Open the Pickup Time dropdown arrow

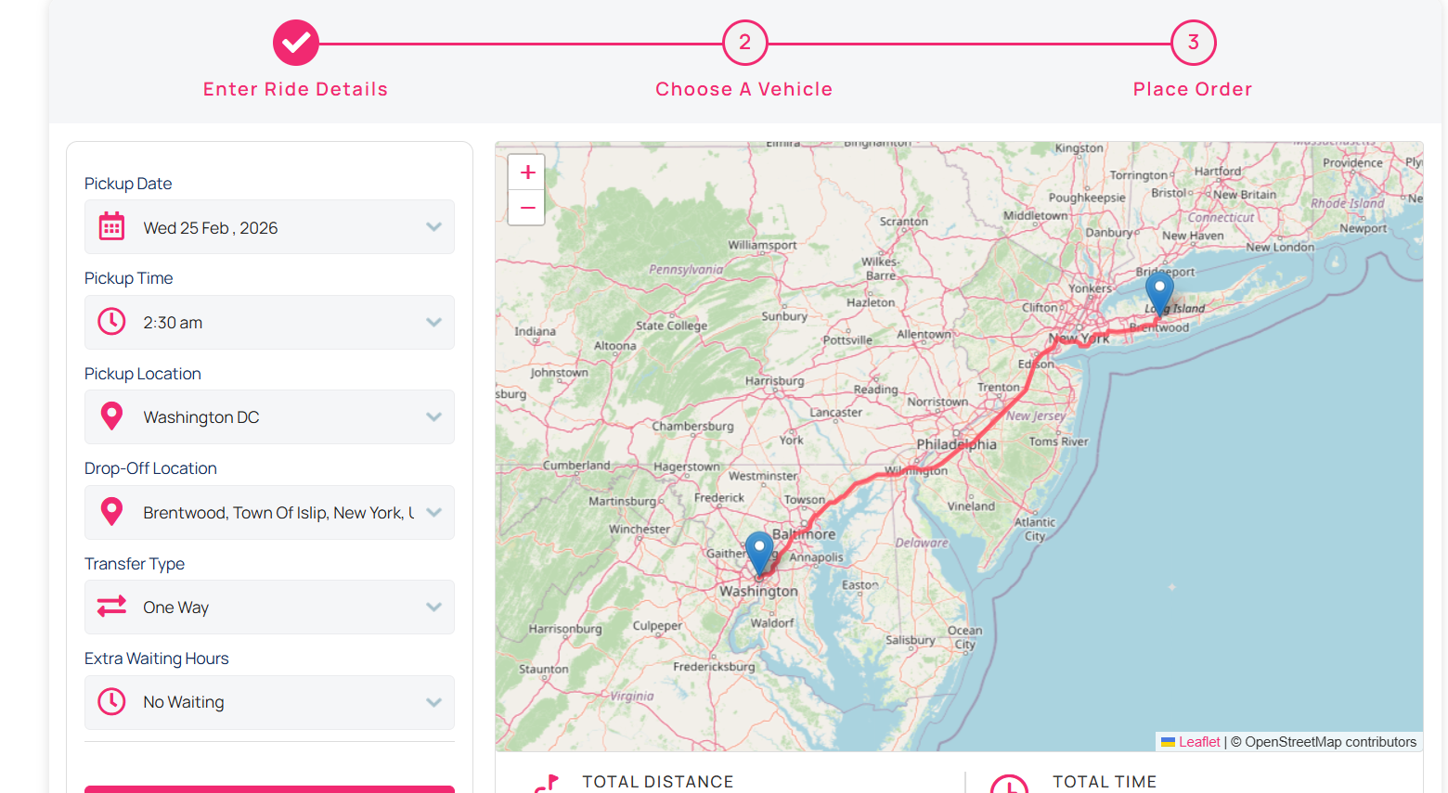pyautogui.click(x=433, y=322)
